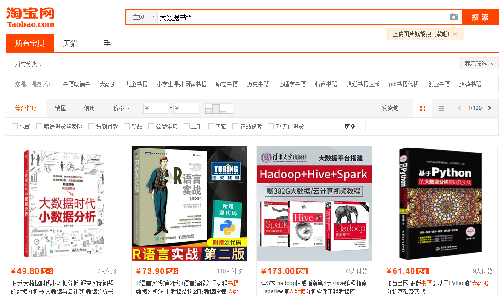Open the 价格 sort dropdown
The height and width of the screenshot is (297, 499).
pos(121,108)
